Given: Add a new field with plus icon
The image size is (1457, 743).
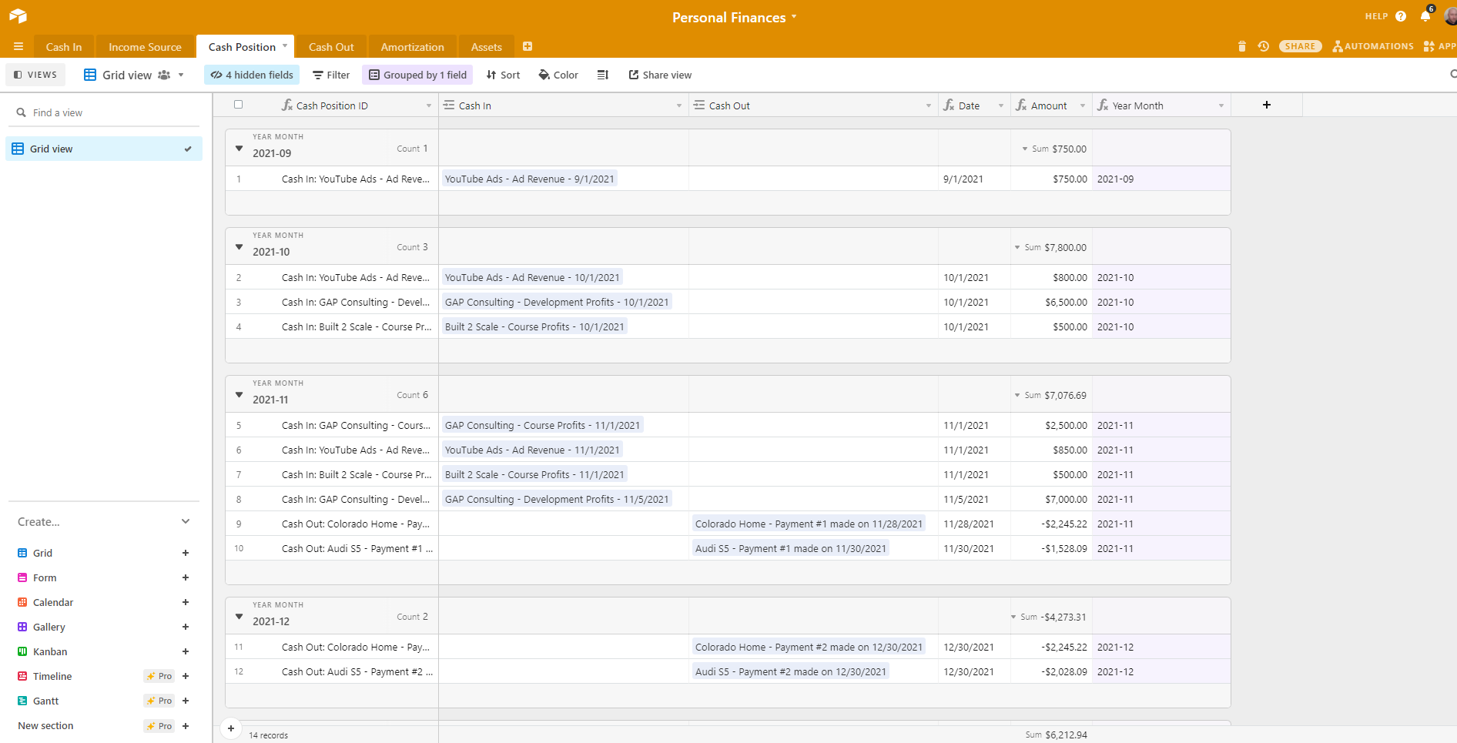Looking at the screenshot, I should [1267, 105].
